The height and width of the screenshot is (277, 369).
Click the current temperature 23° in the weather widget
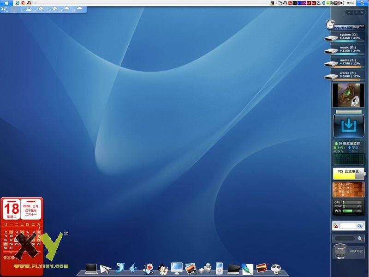4,8
